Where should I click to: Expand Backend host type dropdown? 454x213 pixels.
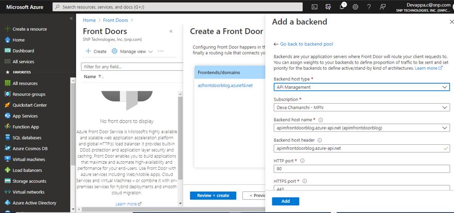click(x=361, y=87)
